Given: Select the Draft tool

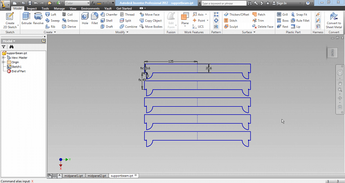Looking at the screenshot, I should 107,27.
